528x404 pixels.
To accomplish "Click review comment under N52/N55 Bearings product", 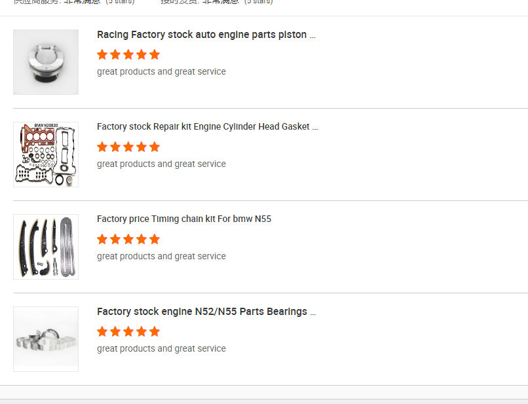I will click(161, 349).
